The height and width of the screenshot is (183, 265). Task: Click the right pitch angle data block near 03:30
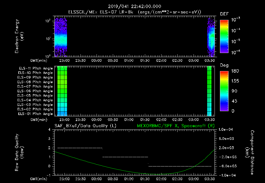(x=209, y=91)
